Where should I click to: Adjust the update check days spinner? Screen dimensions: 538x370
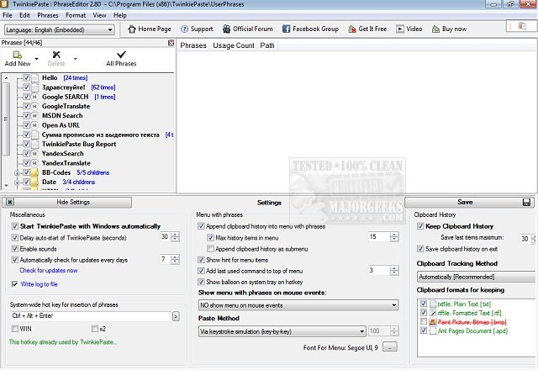(175, 260)
